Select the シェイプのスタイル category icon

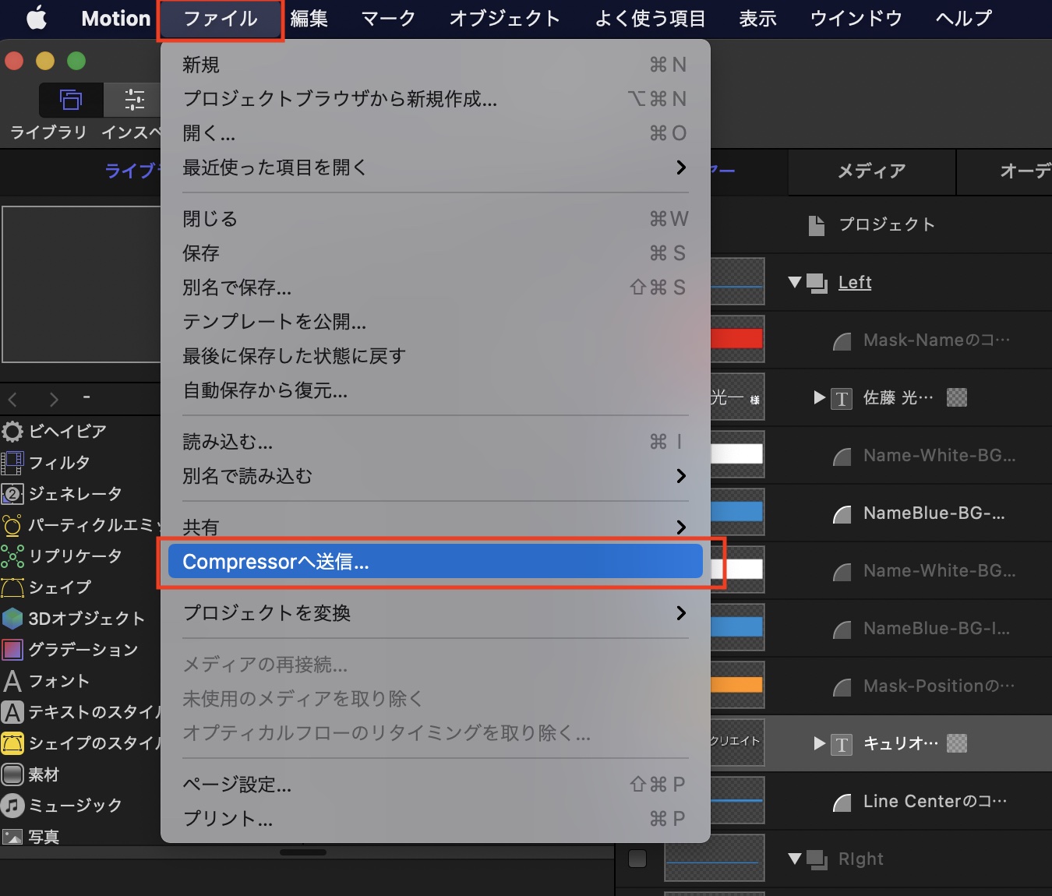click(x=12, y=743)
